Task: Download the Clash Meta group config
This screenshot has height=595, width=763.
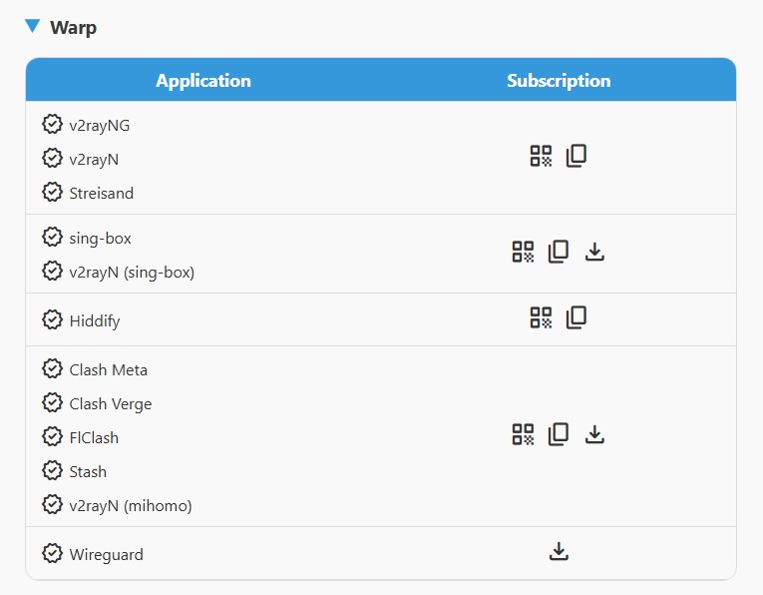Action: (x=594, y=434)
